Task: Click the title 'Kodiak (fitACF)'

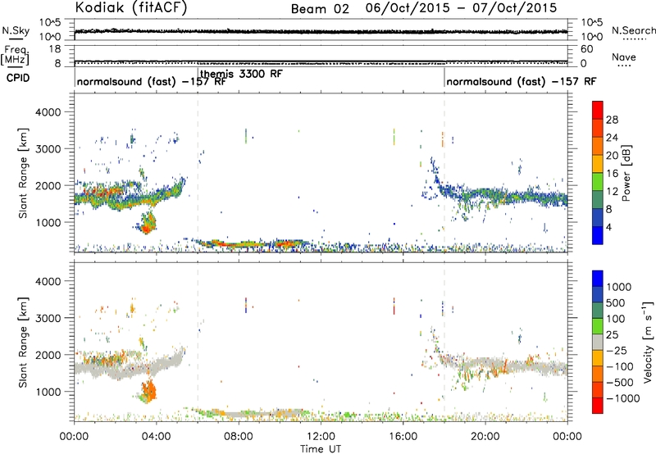Action: click(x=131, y=8)
